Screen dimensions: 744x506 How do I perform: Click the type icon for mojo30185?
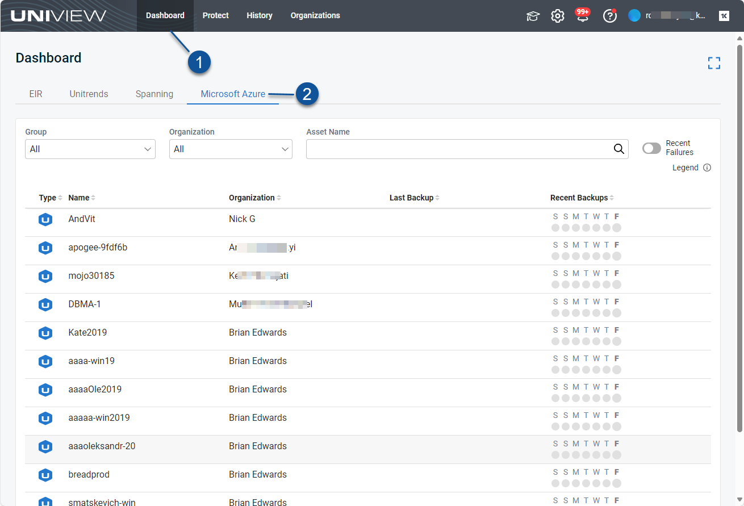coord(45,276)
